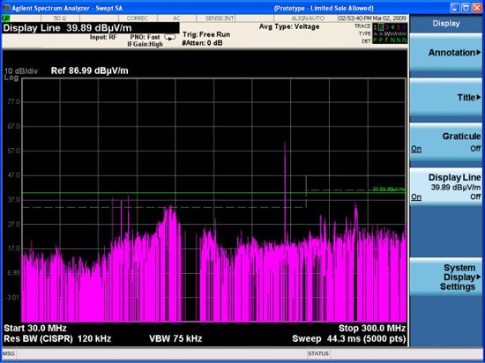Screen dimensions: 485x363
Task: Switch Display Line to Off
Action: click(475, 196)
